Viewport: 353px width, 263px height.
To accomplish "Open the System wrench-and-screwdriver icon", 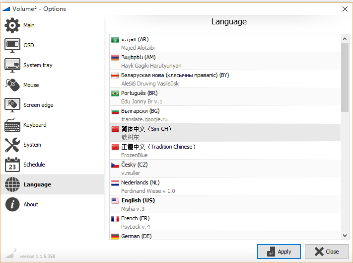I will 12,145.
